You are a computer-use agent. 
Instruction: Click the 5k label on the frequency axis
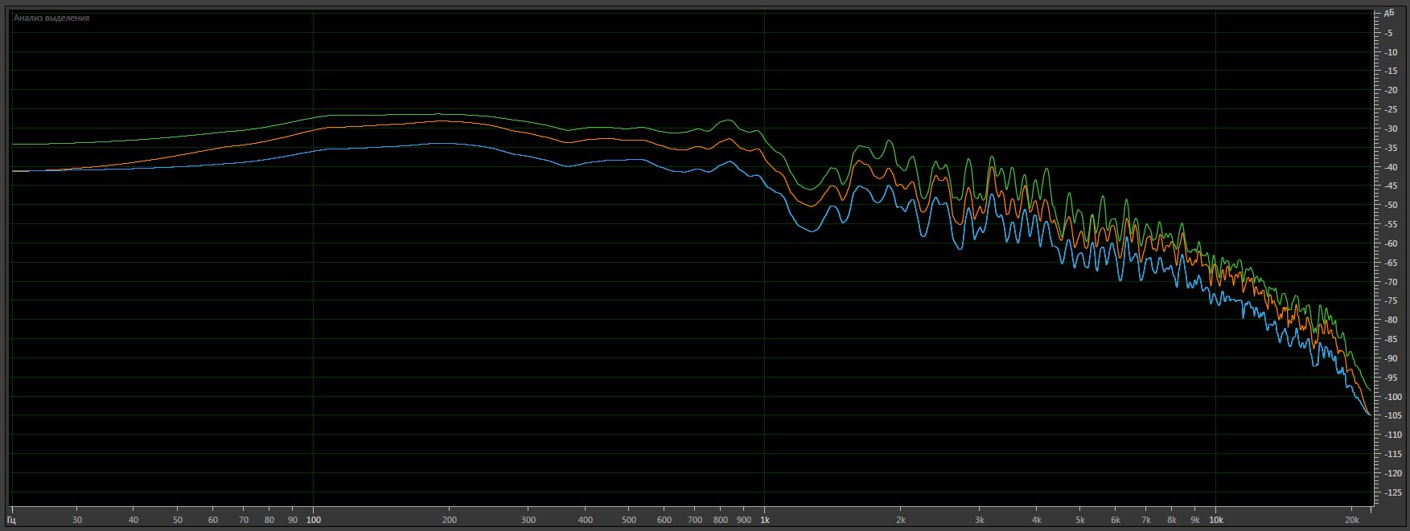tap(1080, 520)
